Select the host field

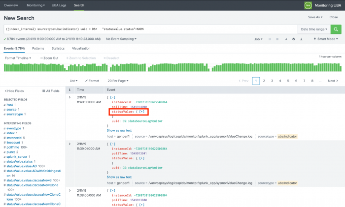(x=10, y=105)
